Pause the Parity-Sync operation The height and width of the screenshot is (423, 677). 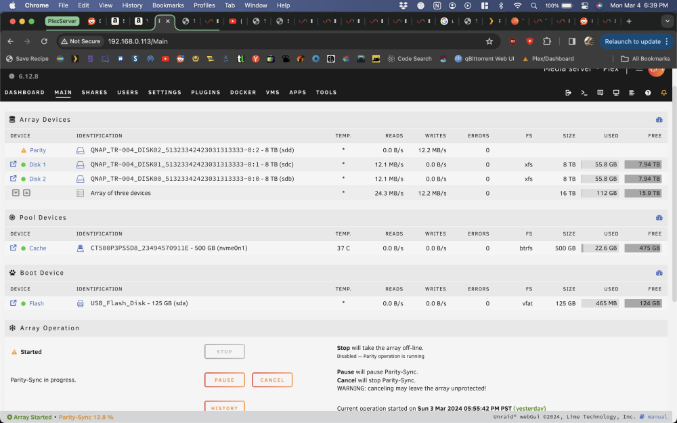(x=225, y=380)
